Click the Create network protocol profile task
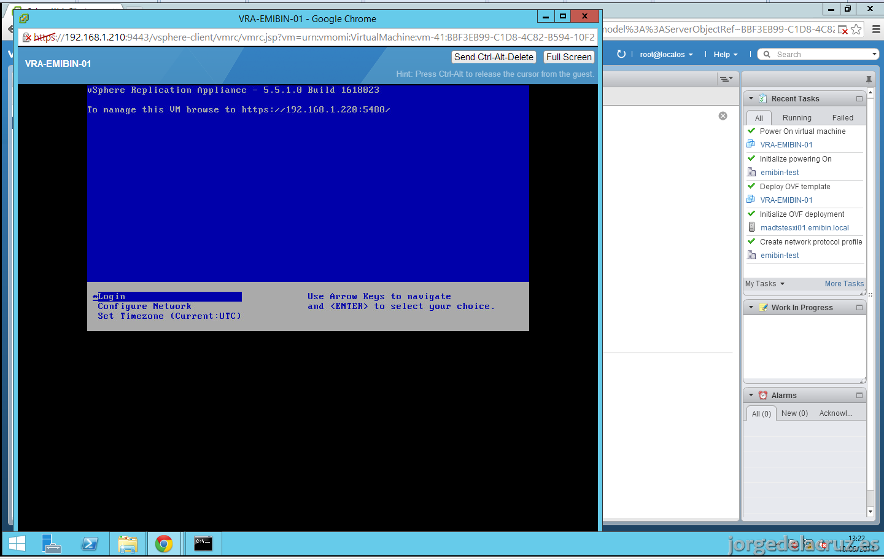This screenshot has width=884, height=559. (x=811, y=242)
